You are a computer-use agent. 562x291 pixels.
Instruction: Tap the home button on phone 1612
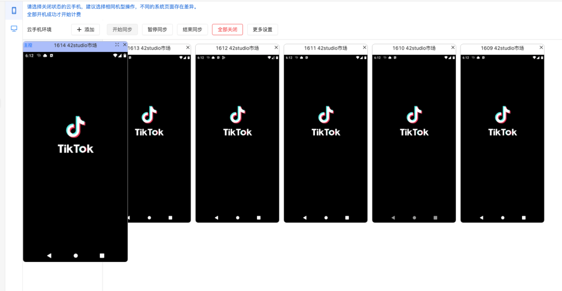(238, 218)
